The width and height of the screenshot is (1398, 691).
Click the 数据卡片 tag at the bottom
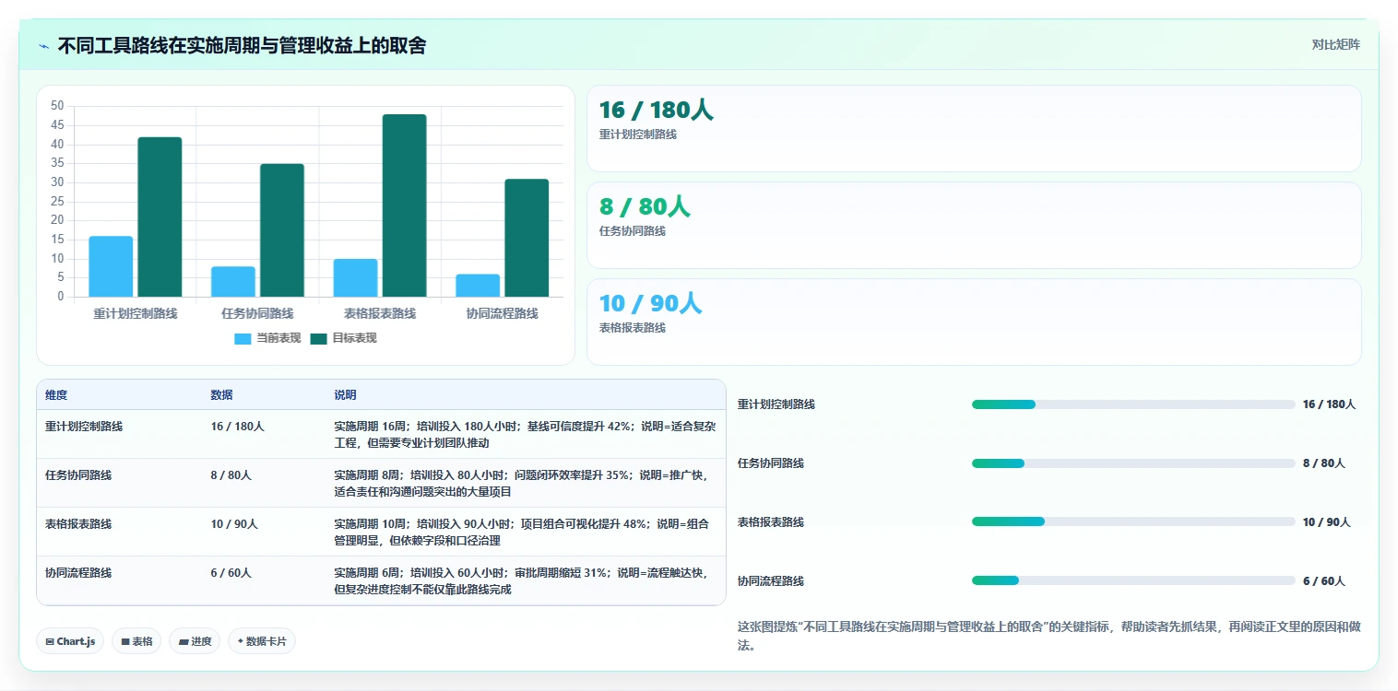262,641
